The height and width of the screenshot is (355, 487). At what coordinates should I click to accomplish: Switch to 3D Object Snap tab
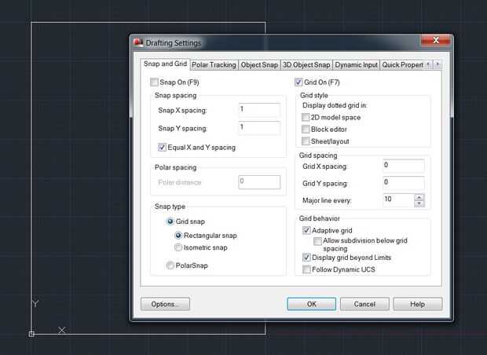point(306,65)
